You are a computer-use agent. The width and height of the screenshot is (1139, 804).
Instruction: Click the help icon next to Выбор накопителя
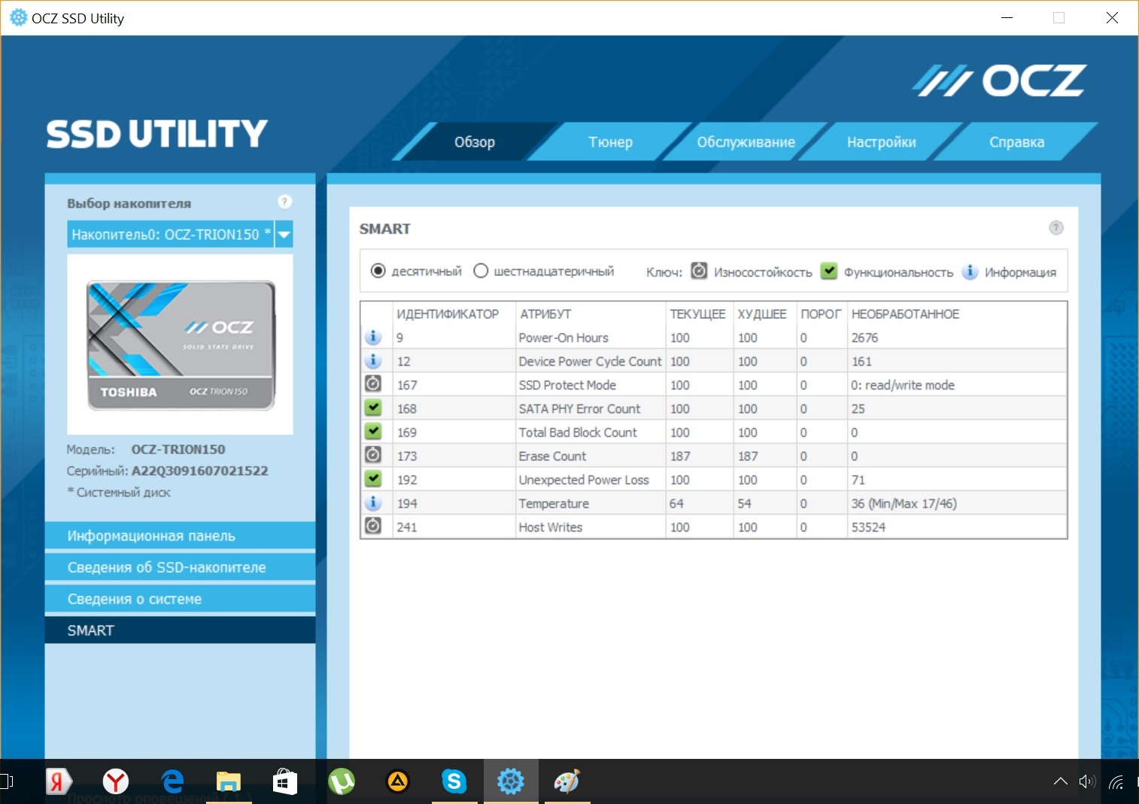point(284,202)
